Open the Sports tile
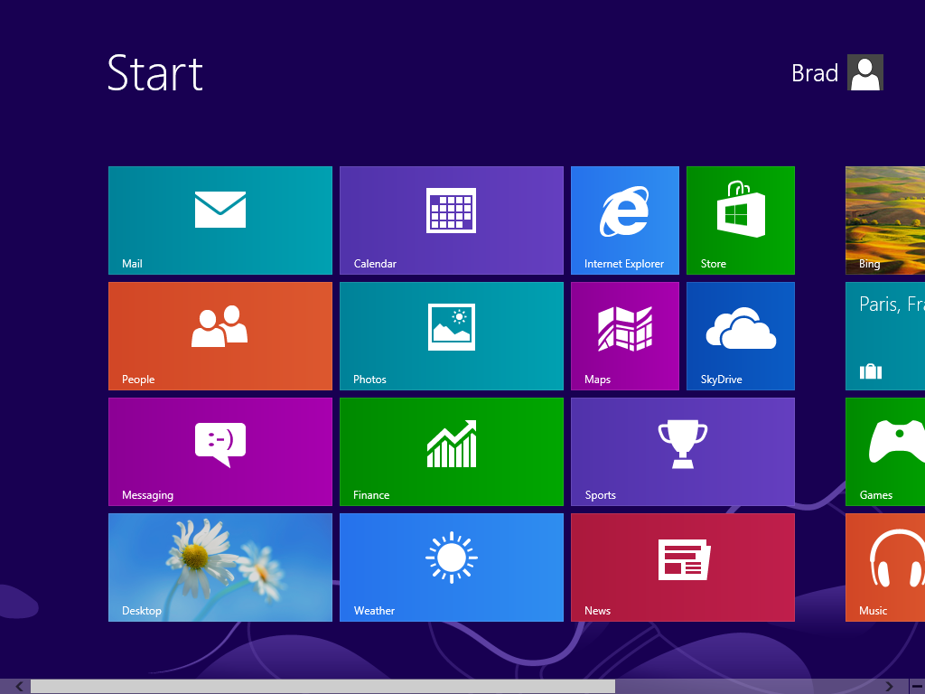This screenshot has height=694, width=925. 683,452
